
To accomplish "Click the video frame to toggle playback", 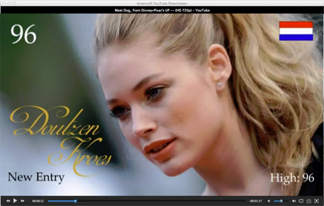I will pos(162,104).
